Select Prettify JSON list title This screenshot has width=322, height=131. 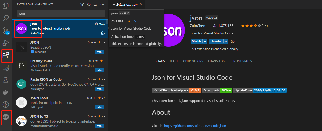[x=41, y=61]
